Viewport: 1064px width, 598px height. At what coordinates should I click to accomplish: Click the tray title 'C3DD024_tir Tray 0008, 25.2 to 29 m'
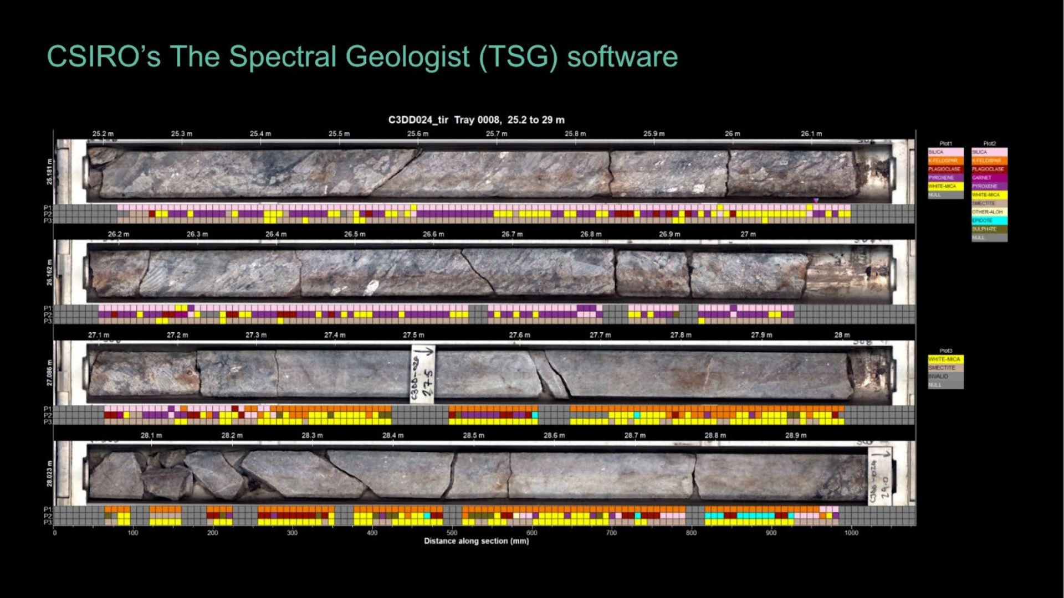click(476, 120)
